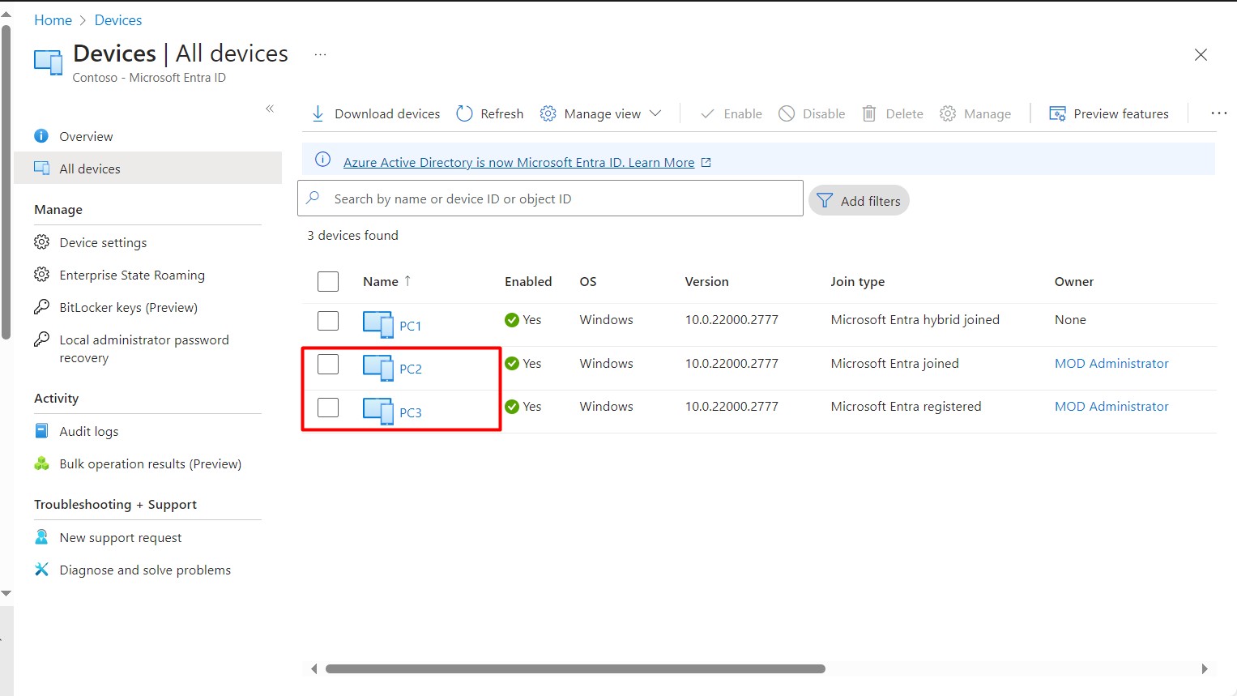The image size is (1237, 696).
Task: Click the search by name or device ID field
Action: point(551,199)
